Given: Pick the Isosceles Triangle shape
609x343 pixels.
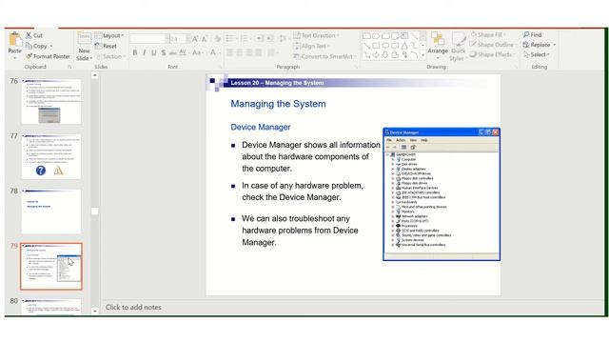Looking at the screenshot, I should pos(404,46).
